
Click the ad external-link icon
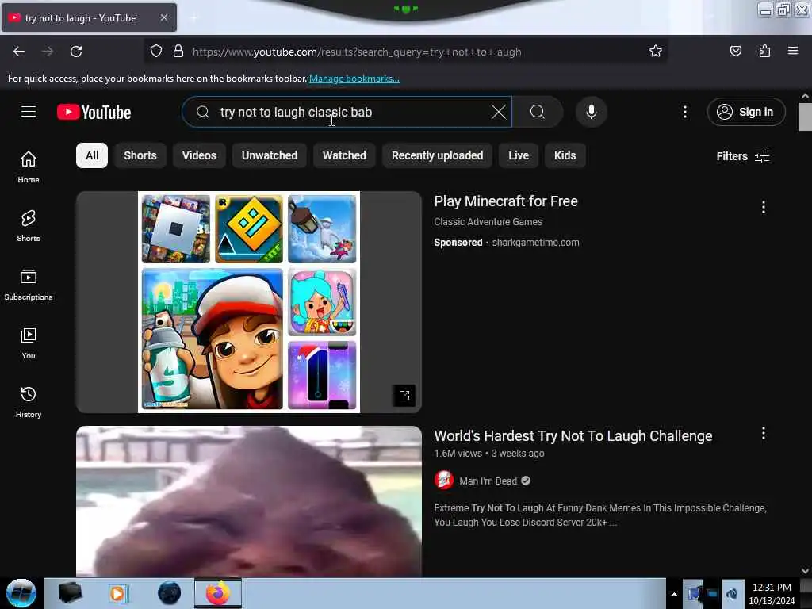[404, 396]
